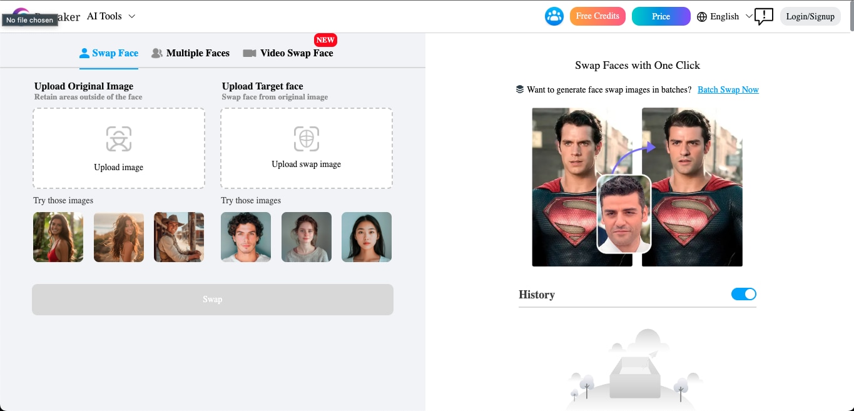Click the gray Swap button
The height and width of the screenshot is (411, 854).
coord(213,300)
